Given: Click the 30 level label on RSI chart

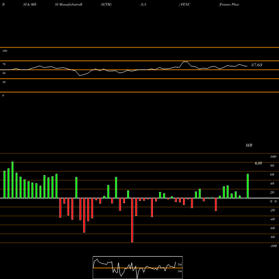Looking at the screenshot, I should point(4,82).
